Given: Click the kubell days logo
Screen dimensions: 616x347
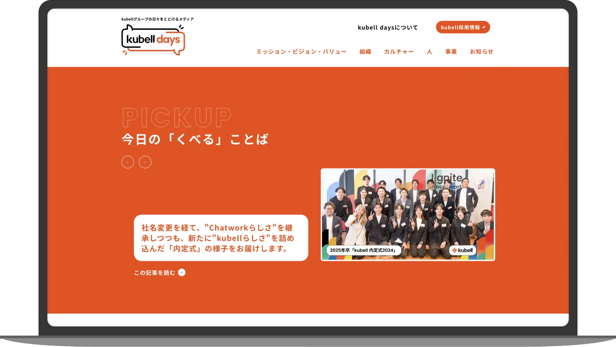Looking at the screenshot, I should pos(153,40).
